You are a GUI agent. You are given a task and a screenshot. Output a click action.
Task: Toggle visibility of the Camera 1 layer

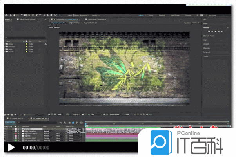click(6, 128)
